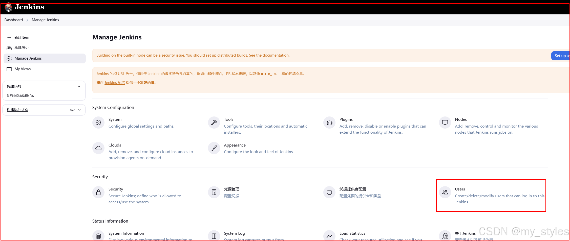This screenshot has width=570, height=241.
Task: Open the Plugins title
Action: (x=346, y=119)
